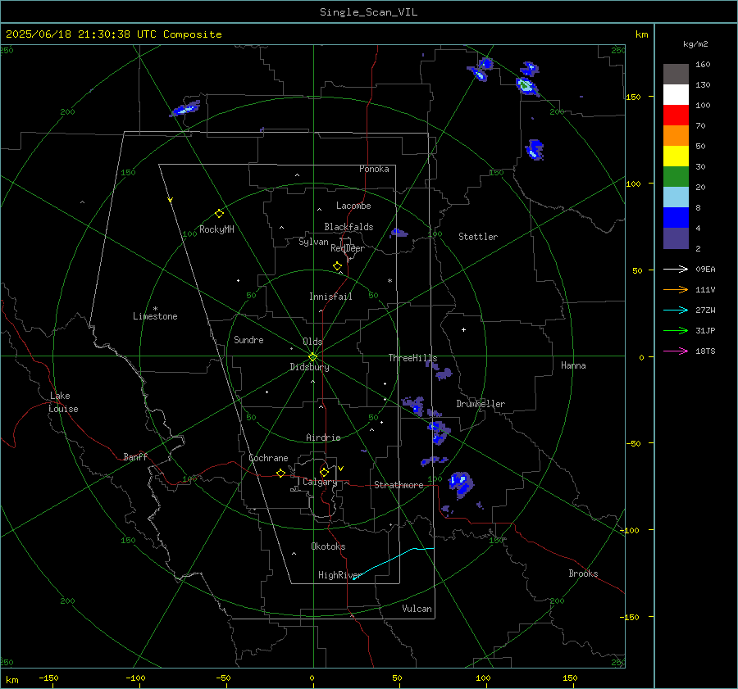Click the cyan 27ZW legend arrow
The image size is (738, 689).
point(676,310)
